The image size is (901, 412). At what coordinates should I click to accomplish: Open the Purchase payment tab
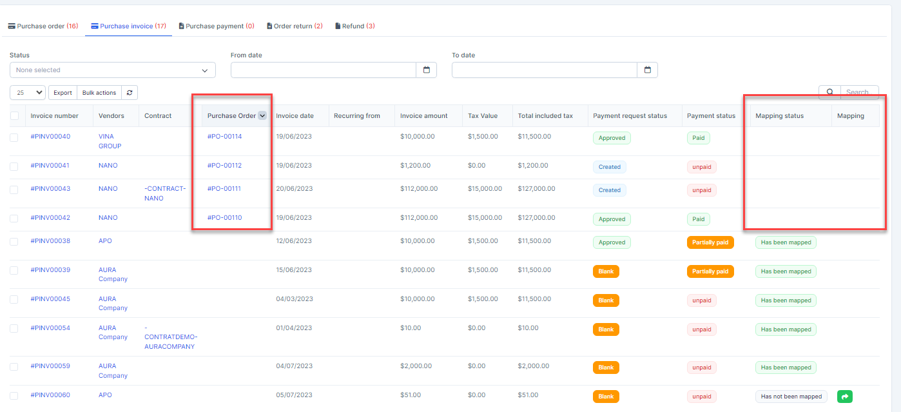pyautogui.click(x=216, y=26)
